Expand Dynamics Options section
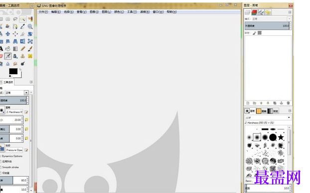The height and width of the screenshot is (193, 310). coord(0,156)
